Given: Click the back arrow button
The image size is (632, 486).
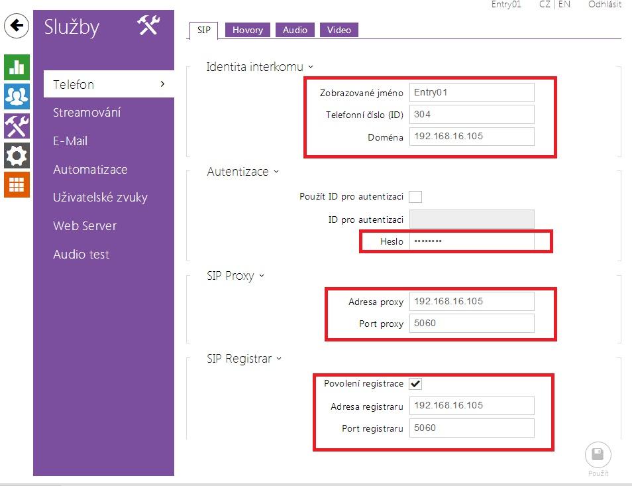Looking at the screenshot, I should (x=16, y=26).
